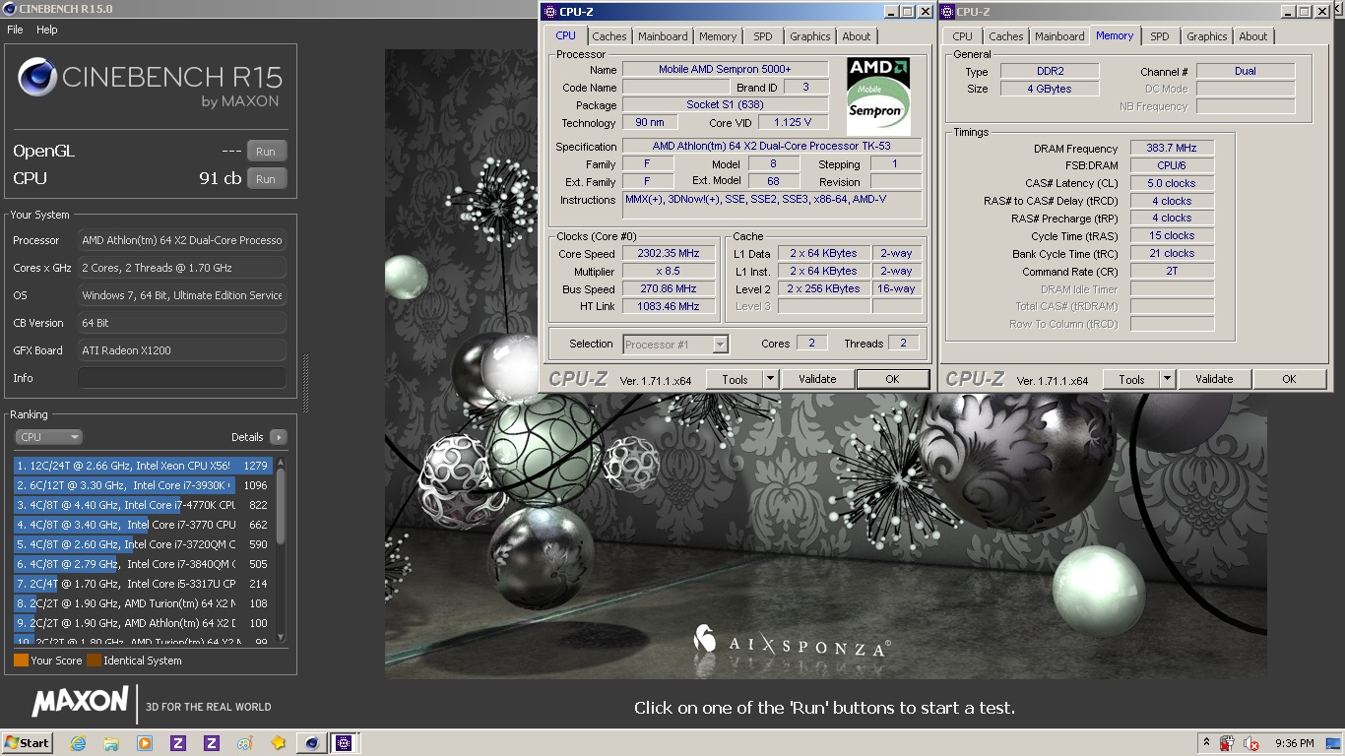The image size is (1345, 756).
Task: Run the OpenGL benchmark
Action: coord(266,152)
